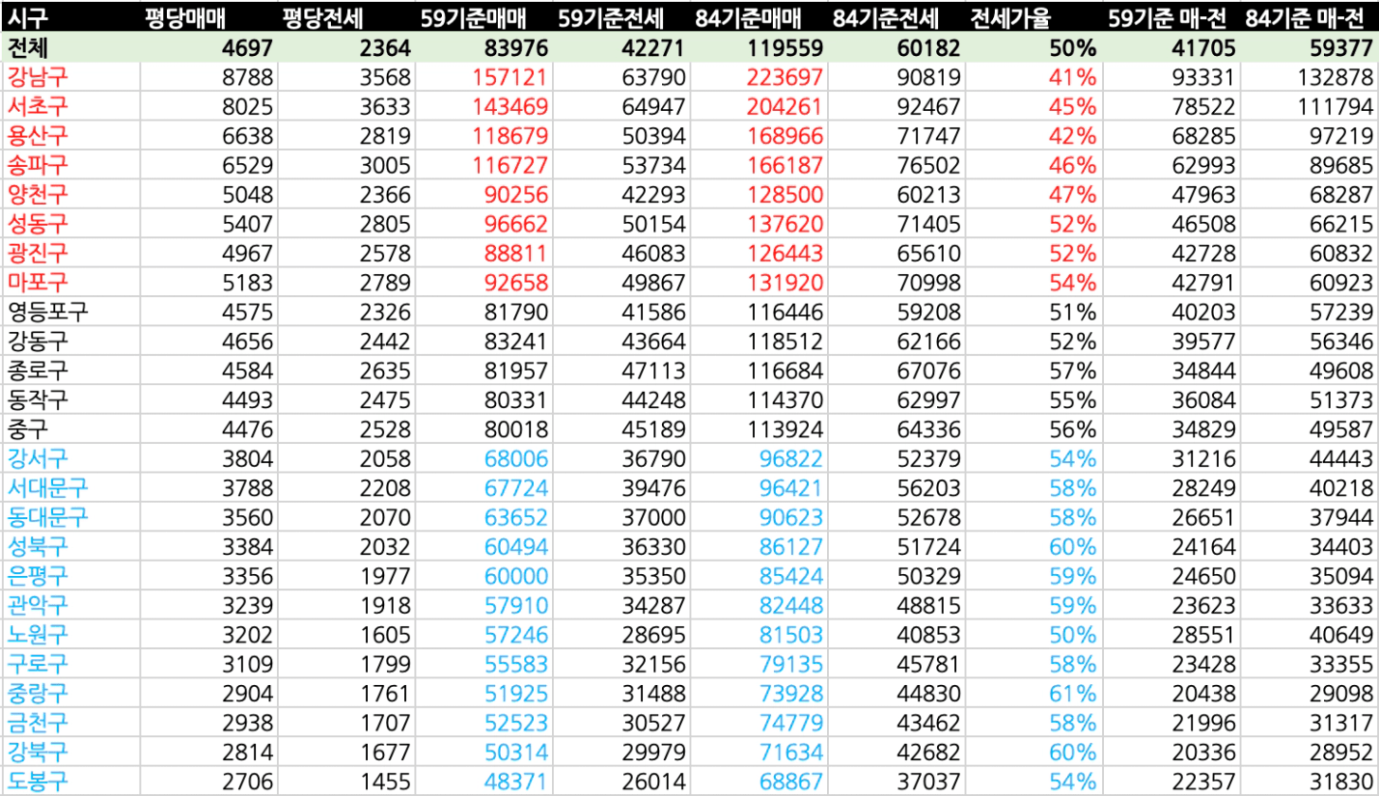Select the 은평구 district cell
Viewport: 1379px width, 796px height.
pyautogui.click(x=38, y=576)
